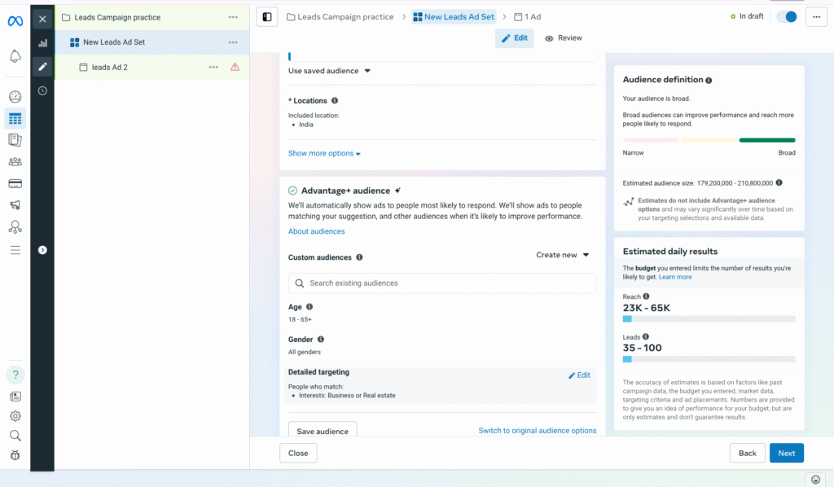Select the pencil edit icon in dark sidebar
Screen dimensions: 834x487
tap(42, 67)
